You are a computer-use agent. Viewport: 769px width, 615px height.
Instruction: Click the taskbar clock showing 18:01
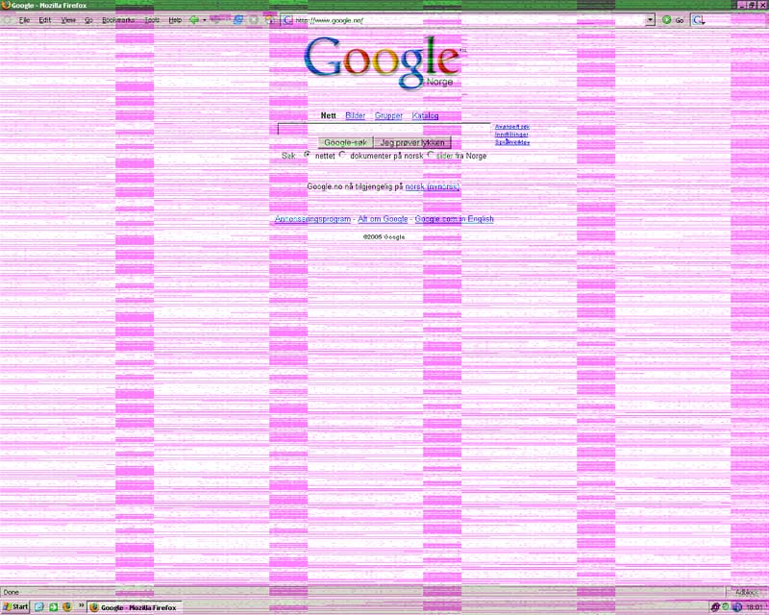[755, 607]
